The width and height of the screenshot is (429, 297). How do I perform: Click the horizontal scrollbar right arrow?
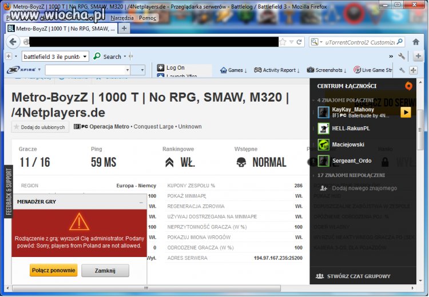(x=412, y=288)
